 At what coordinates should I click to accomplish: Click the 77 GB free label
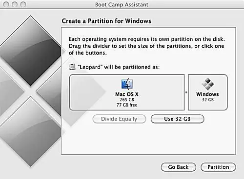(127, 105)
